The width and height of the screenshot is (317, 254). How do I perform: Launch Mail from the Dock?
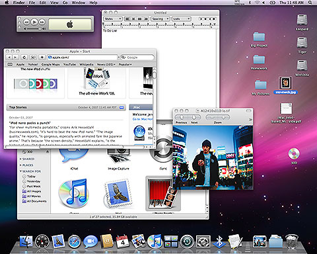58,241
